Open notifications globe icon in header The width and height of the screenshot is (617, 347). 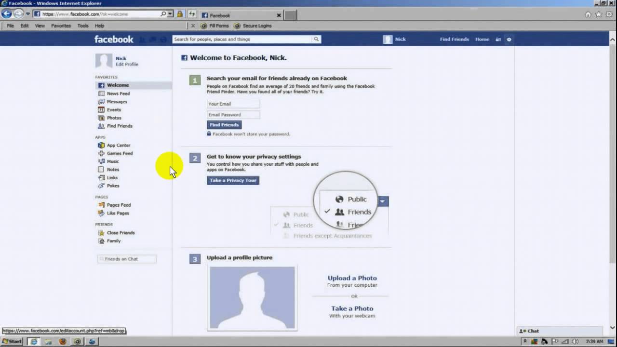[163, 40]
